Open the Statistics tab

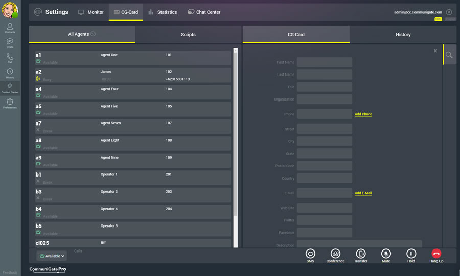(163, 12)
